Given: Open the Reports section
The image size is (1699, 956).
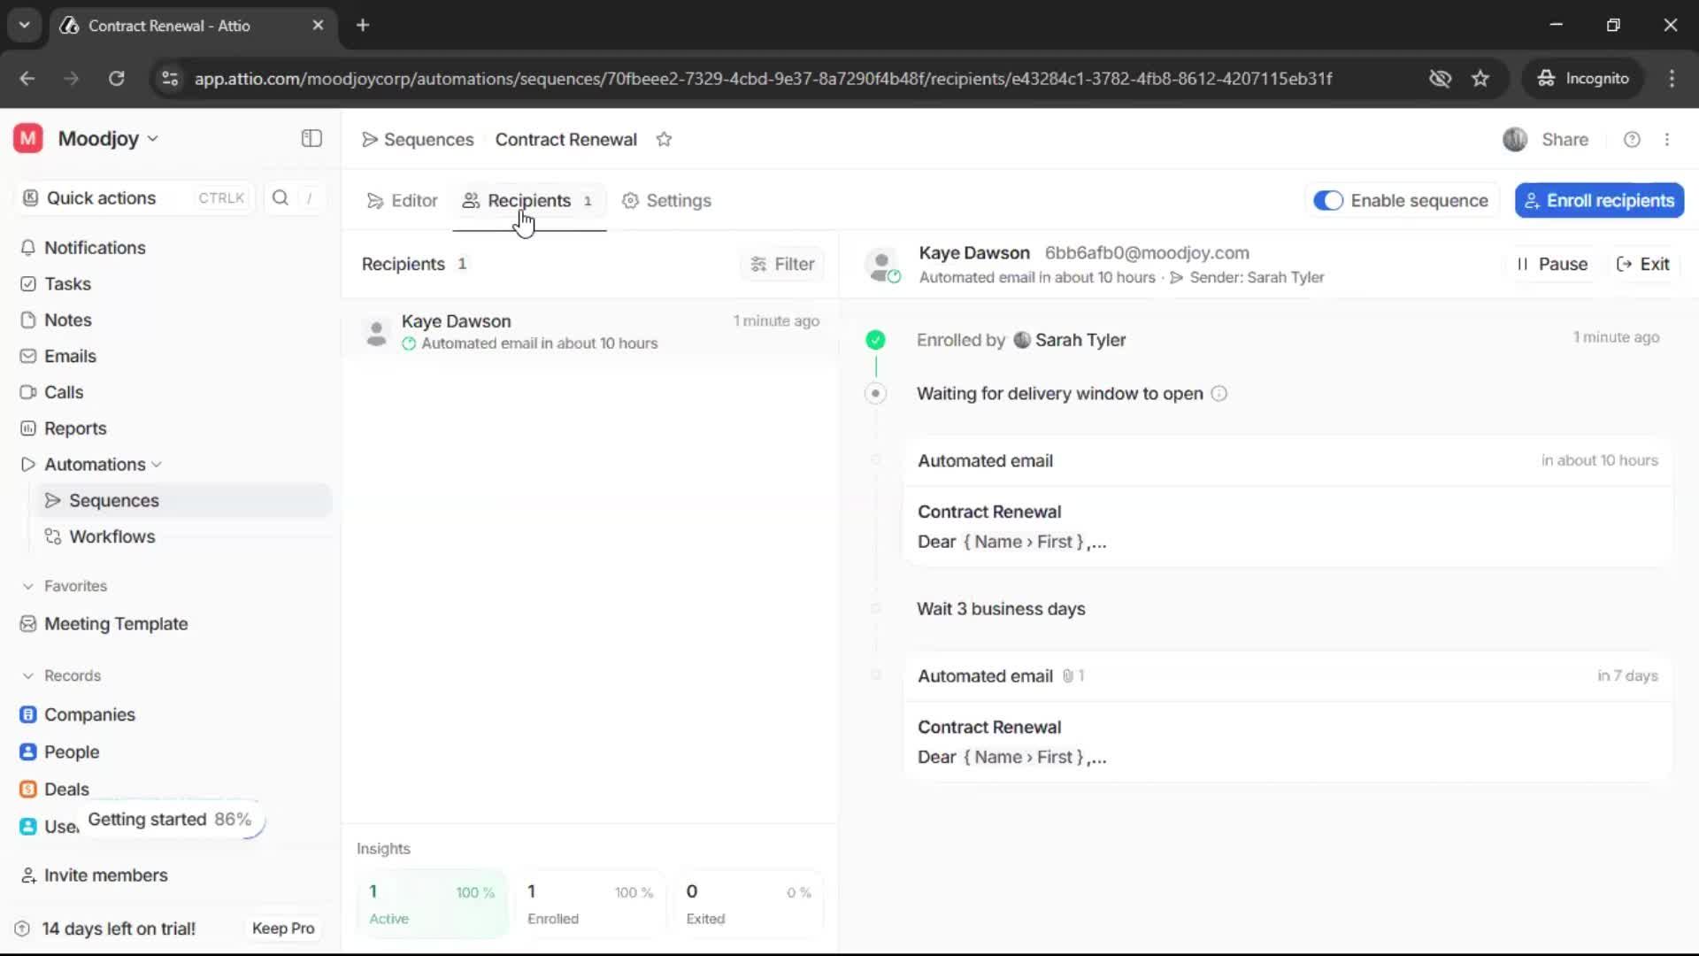Looking at the screenshot, I should coord(74,428).
